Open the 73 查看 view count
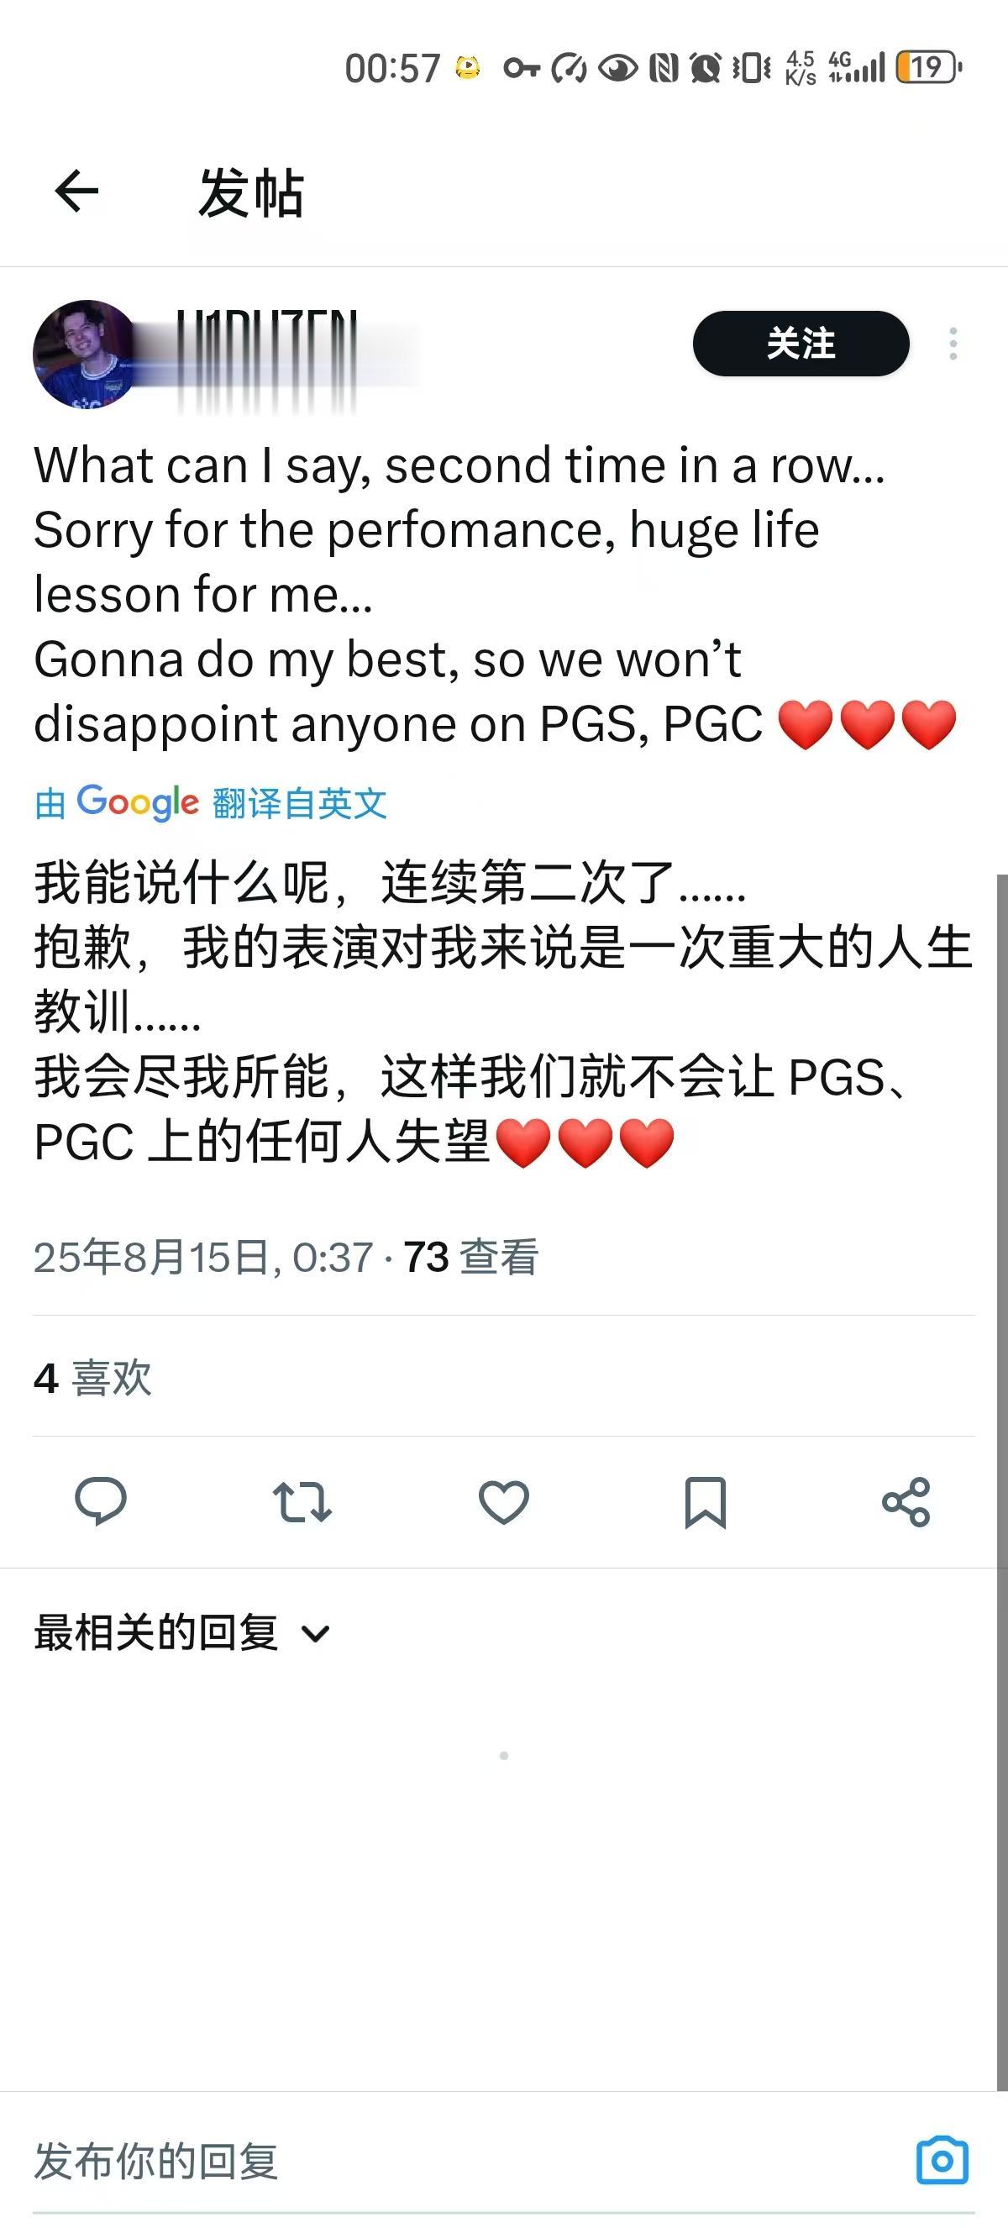This screenshot has height=2228, width=1008. pyautogui.click(x=471, y=1257)
